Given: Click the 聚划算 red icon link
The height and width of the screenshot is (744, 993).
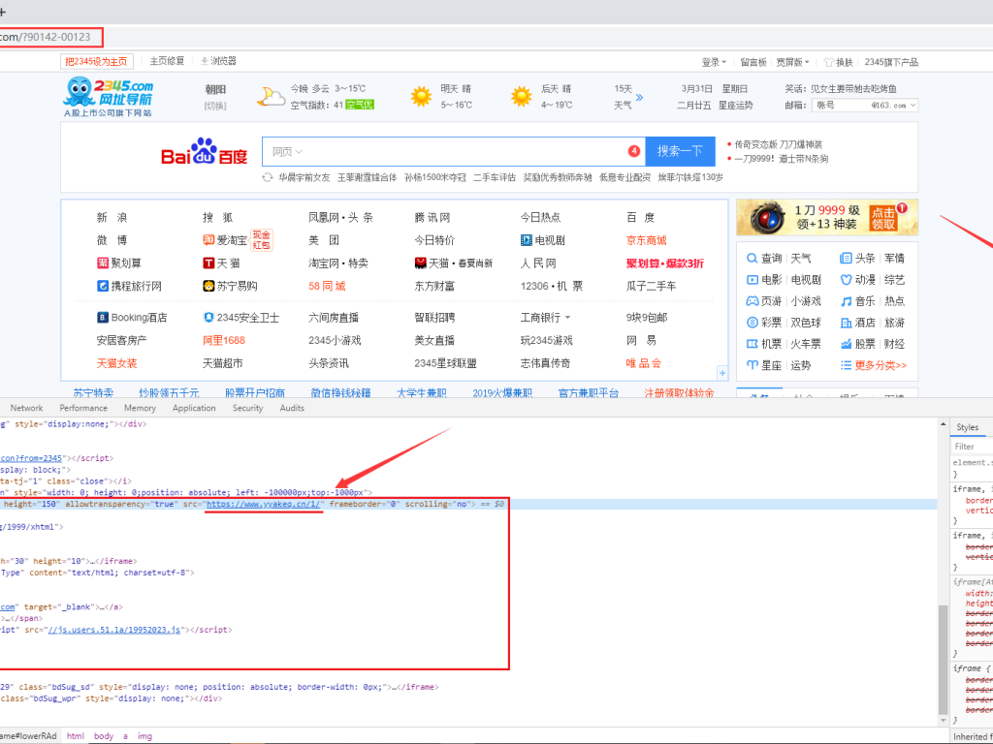Looking at the screenshot, I should (x=103, y=263).
